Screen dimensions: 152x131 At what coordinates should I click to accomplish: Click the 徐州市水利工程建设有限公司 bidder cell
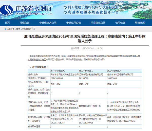tap(120, 74)
